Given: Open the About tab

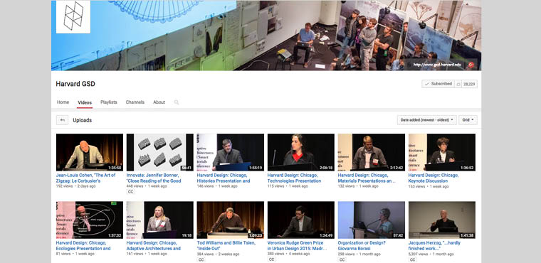Looking at the screenshot, I should click(x=159, y=102).
